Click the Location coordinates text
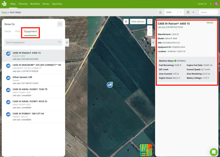Screen dimensions: 220x157 176,51
